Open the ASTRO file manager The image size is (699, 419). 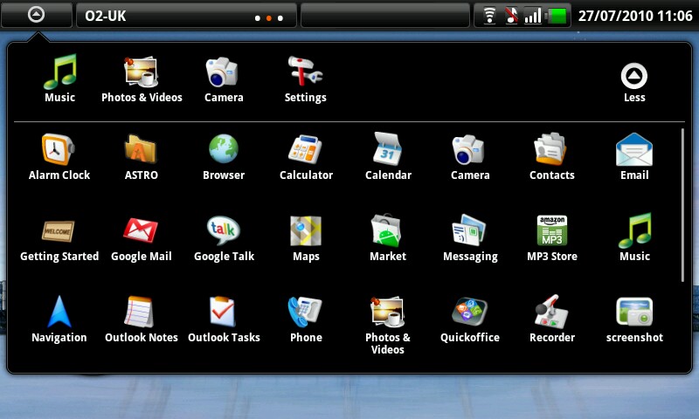tap(142, 157)
